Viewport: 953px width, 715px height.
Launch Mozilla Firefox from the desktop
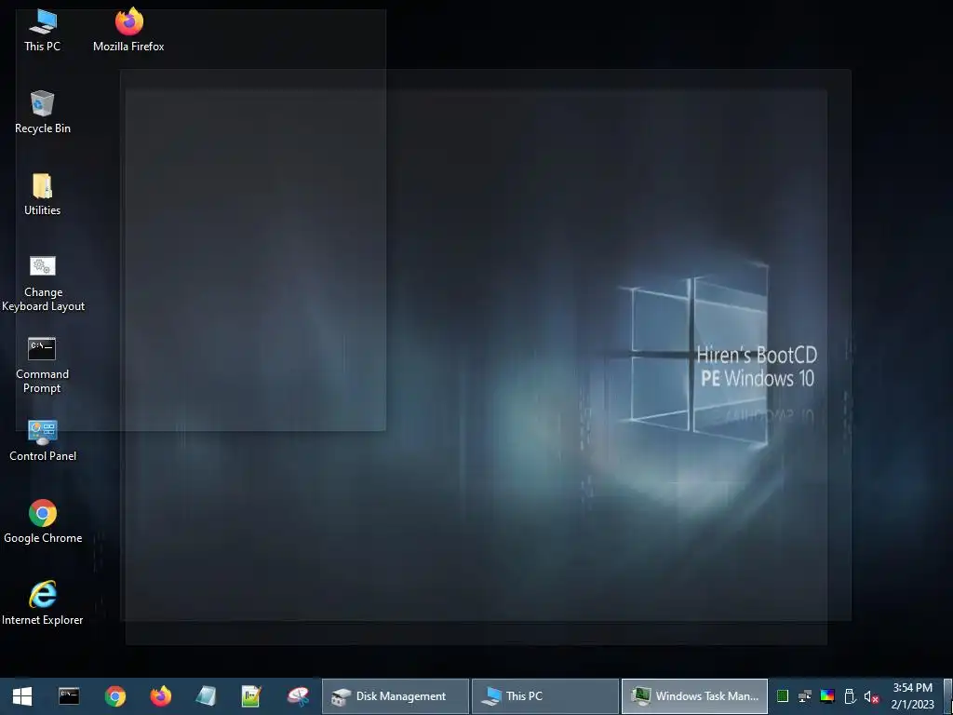128,30
